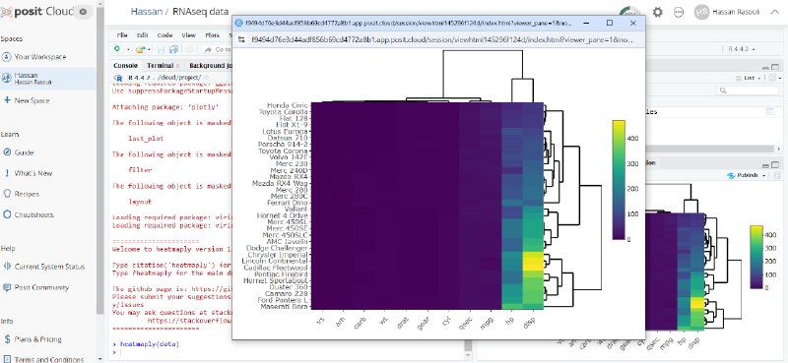
Task: Open Posit Community link
Action: (41, 287)
